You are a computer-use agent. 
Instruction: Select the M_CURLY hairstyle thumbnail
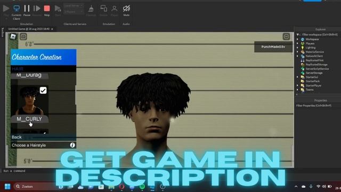[x=30, y=100]
